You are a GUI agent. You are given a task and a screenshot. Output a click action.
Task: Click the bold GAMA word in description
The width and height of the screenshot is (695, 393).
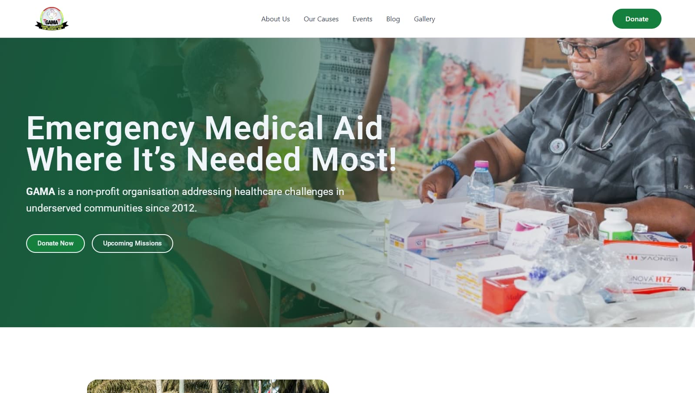[40, 191]
